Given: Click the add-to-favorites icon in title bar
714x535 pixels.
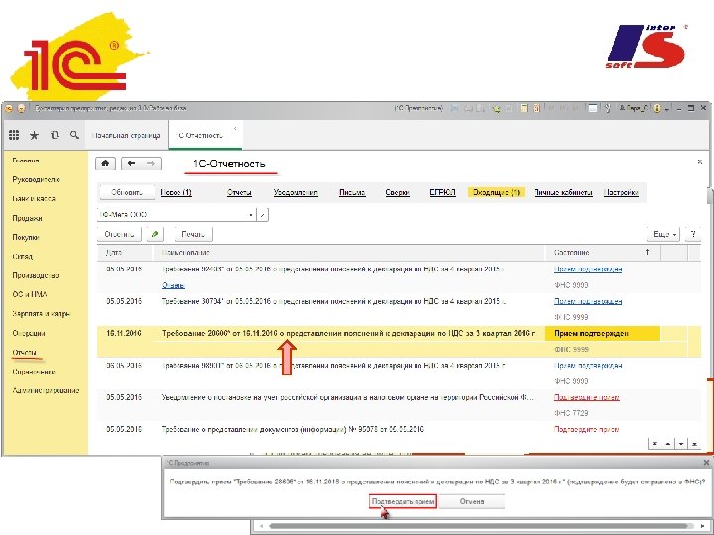Looking at the screenshot, I should click(x=497, y=109).
